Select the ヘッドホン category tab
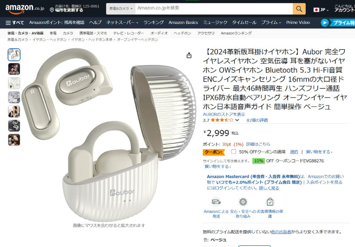The width and height of the screenshot is (355, 247). pos(182,33)
